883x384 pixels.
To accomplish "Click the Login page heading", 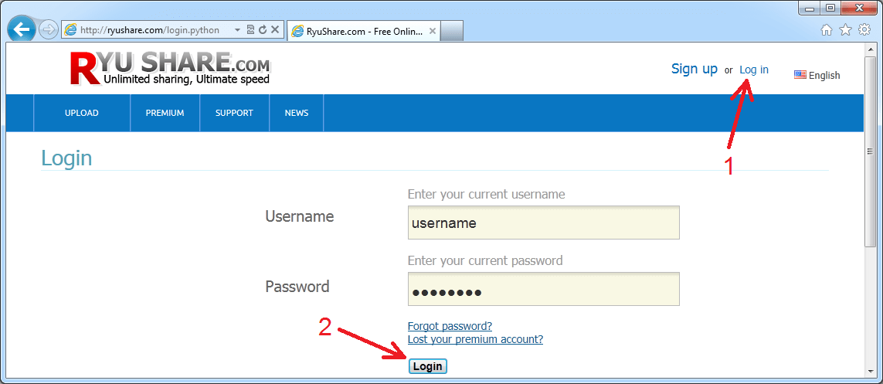I will click(x=66, y=158).
